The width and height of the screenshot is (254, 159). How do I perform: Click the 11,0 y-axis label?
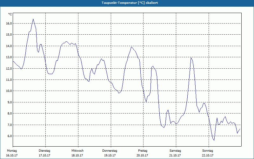point(9,80)
